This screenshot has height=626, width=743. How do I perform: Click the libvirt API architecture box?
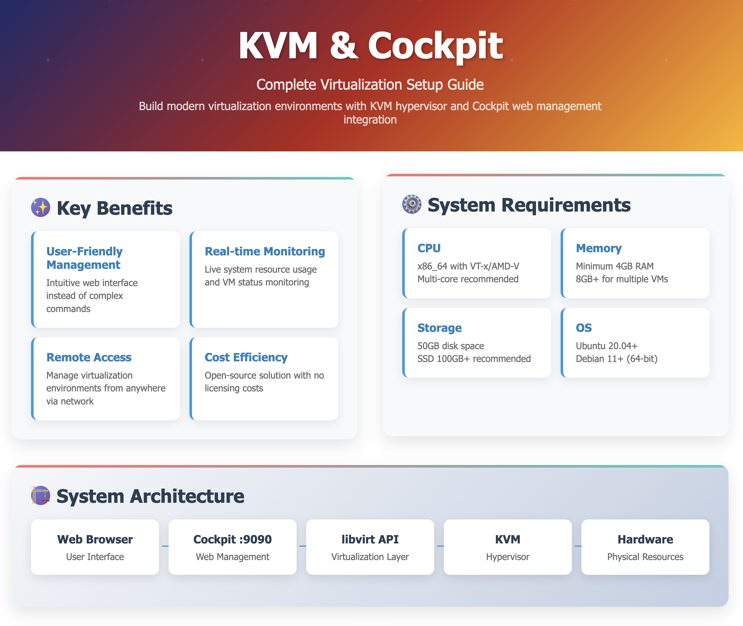tap(370, 547)
